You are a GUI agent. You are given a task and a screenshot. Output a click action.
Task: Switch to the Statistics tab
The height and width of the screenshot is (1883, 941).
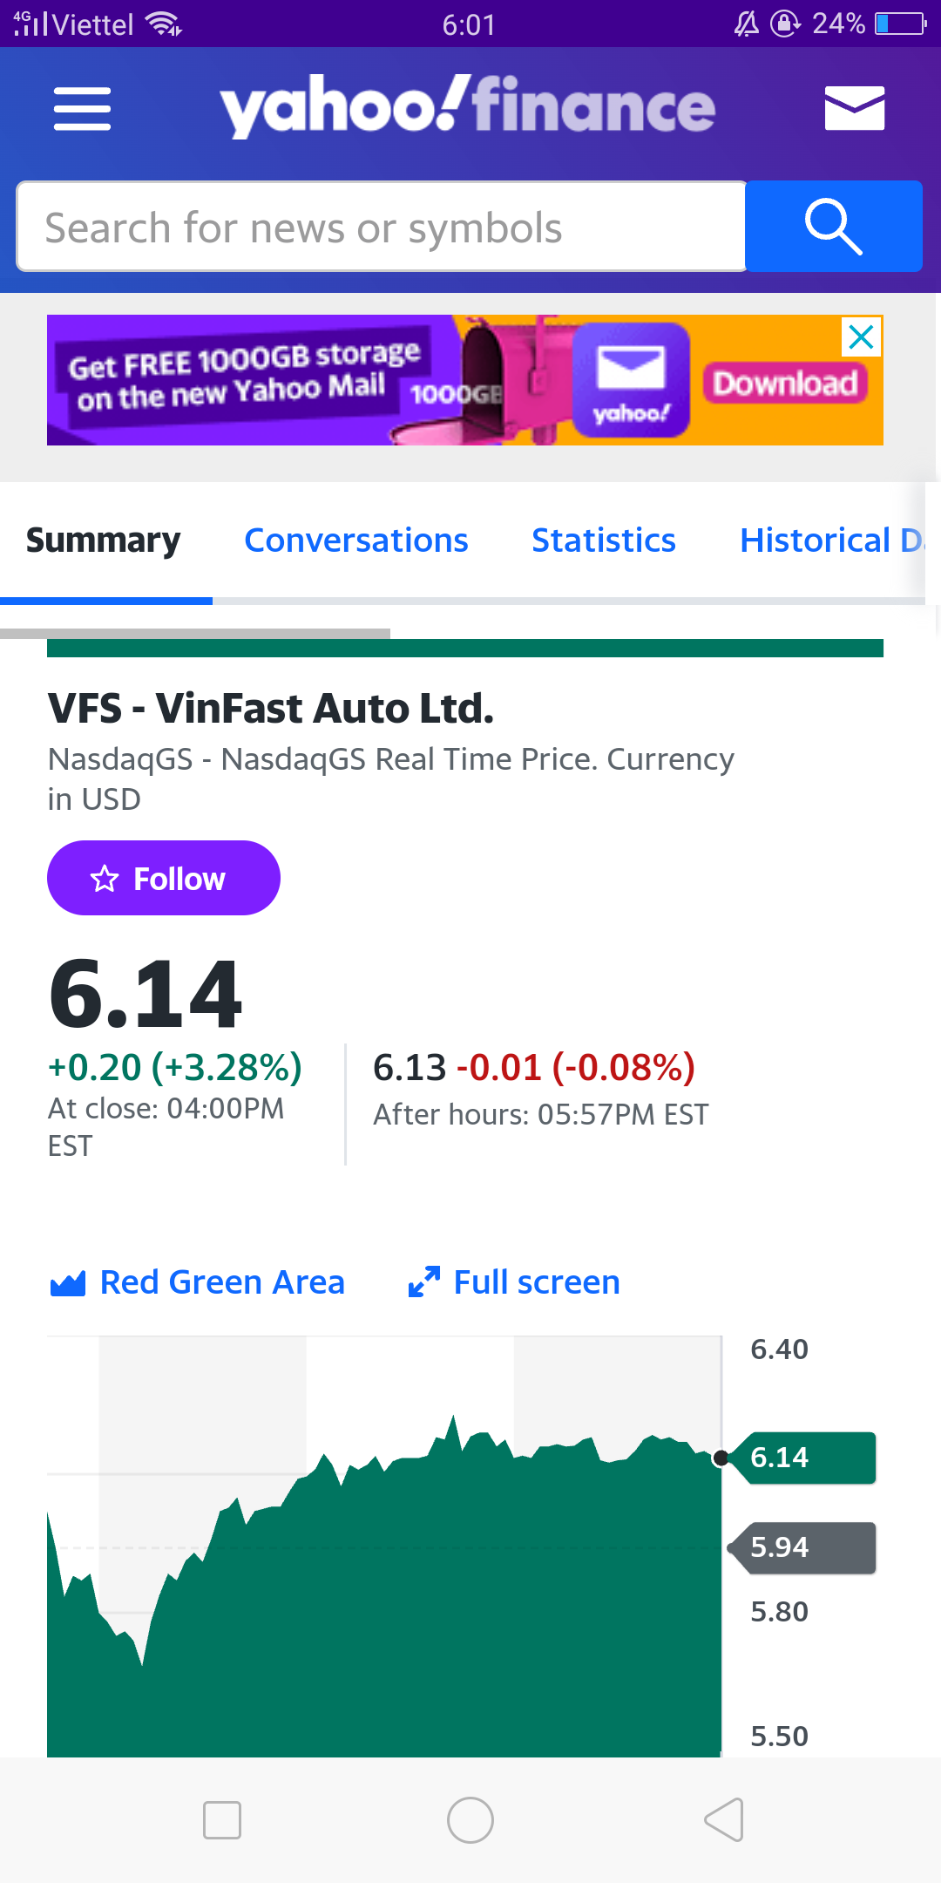pyautogui.click(x=603, y=540)
